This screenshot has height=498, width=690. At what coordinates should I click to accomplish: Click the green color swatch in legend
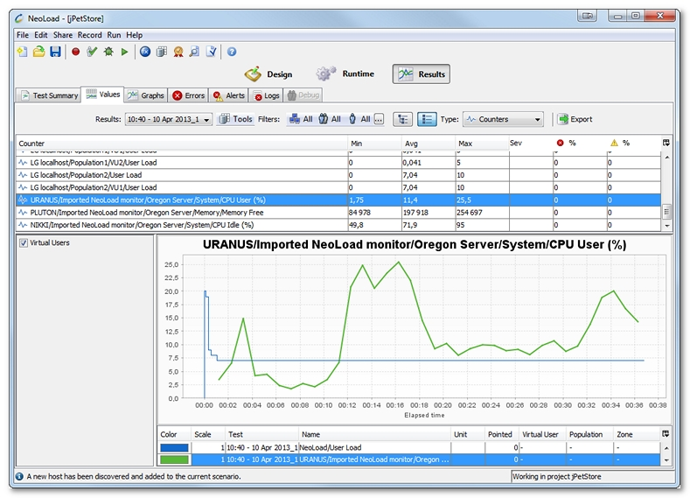click(x=174, y=459)
